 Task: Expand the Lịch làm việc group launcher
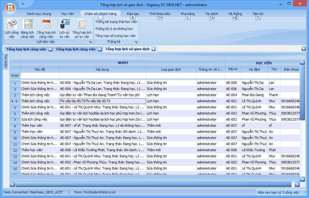[91, 42]
